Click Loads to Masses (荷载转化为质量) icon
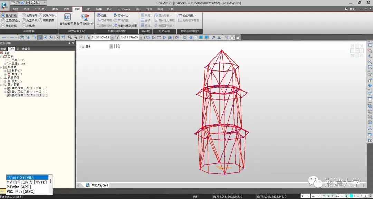373x199 pixels. tap(125, 25)
